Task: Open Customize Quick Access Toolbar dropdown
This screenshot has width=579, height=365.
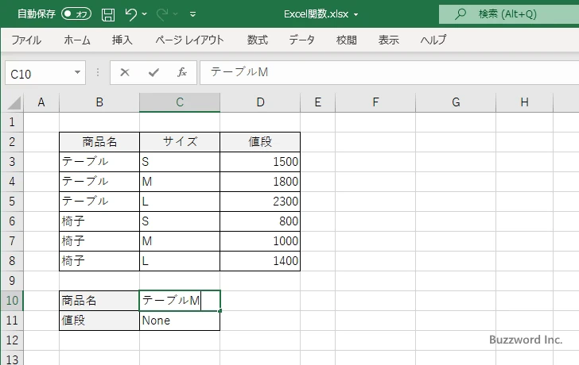Action: coord(193,14)
